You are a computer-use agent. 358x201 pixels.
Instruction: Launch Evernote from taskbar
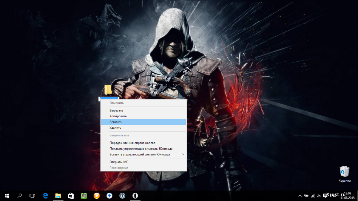tap(84, 196)
